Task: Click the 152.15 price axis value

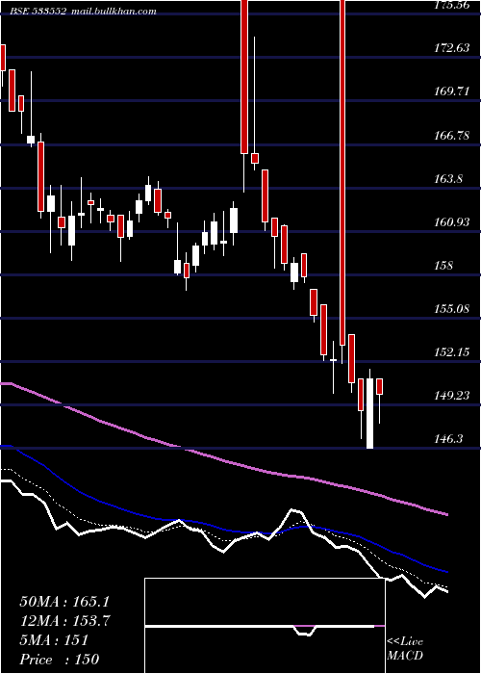Action: 452,352
